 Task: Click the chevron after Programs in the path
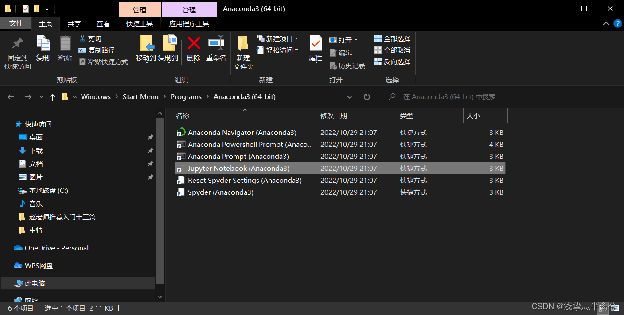pyautogui.click(x=207, y=96)
